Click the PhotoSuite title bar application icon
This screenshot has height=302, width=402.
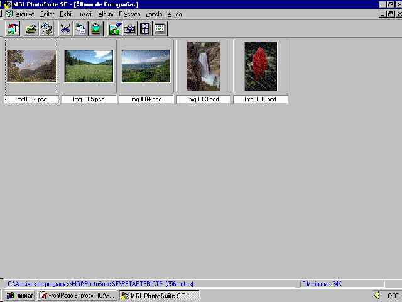tap(8, 4)
